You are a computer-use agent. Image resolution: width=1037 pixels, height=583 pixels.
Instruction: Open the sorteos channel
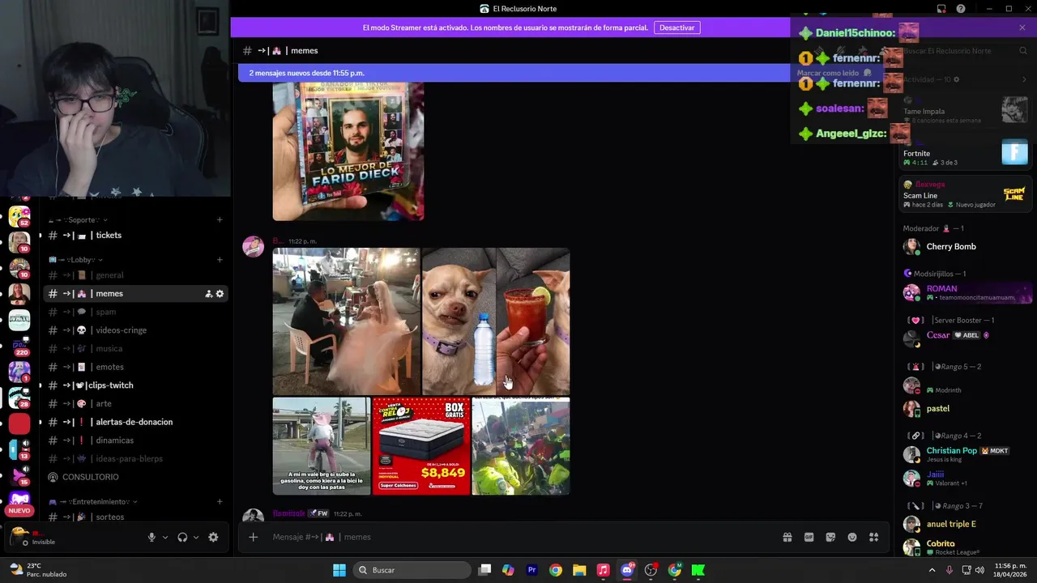pos(136,517)
